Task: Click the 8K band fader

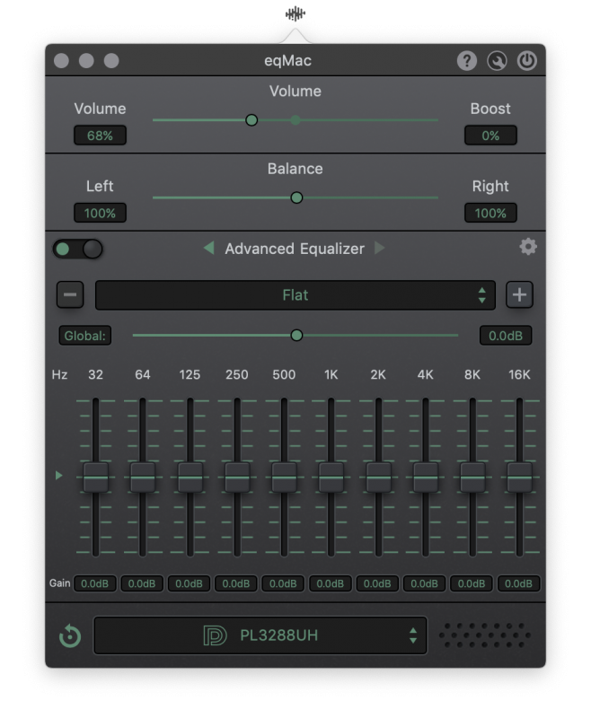Action: click(472, 477)
